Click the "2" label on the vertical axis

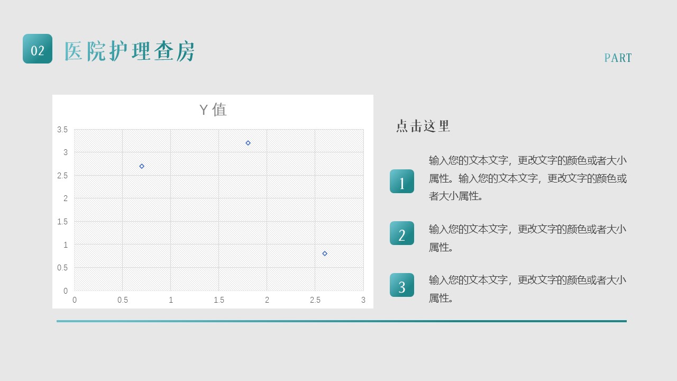tap(66, 198)
